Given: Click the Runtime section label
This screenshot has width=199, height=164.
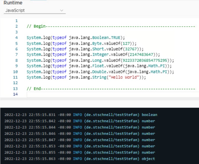Looking at the screenshot, I should (13, 3).
